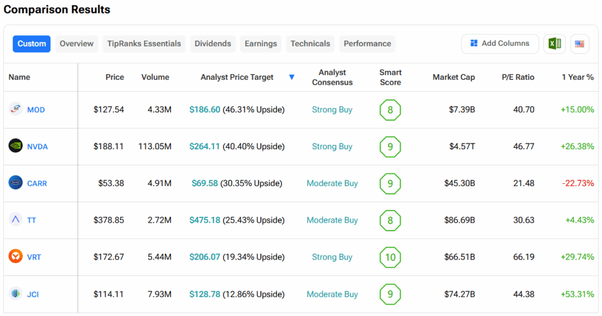Toggle sort arrow next to Analyst Price Target

(292, 78)
